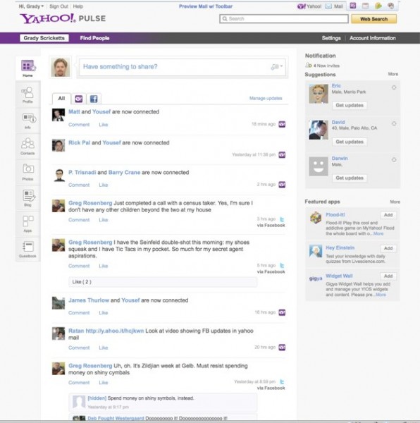Open the Home sidebar icon
This screenshot has width=420, height=423.
(28, 68)
